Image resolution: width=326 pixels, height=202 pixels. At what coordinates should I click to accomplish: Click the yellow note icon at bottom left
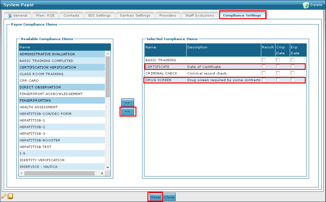point(10,196)
